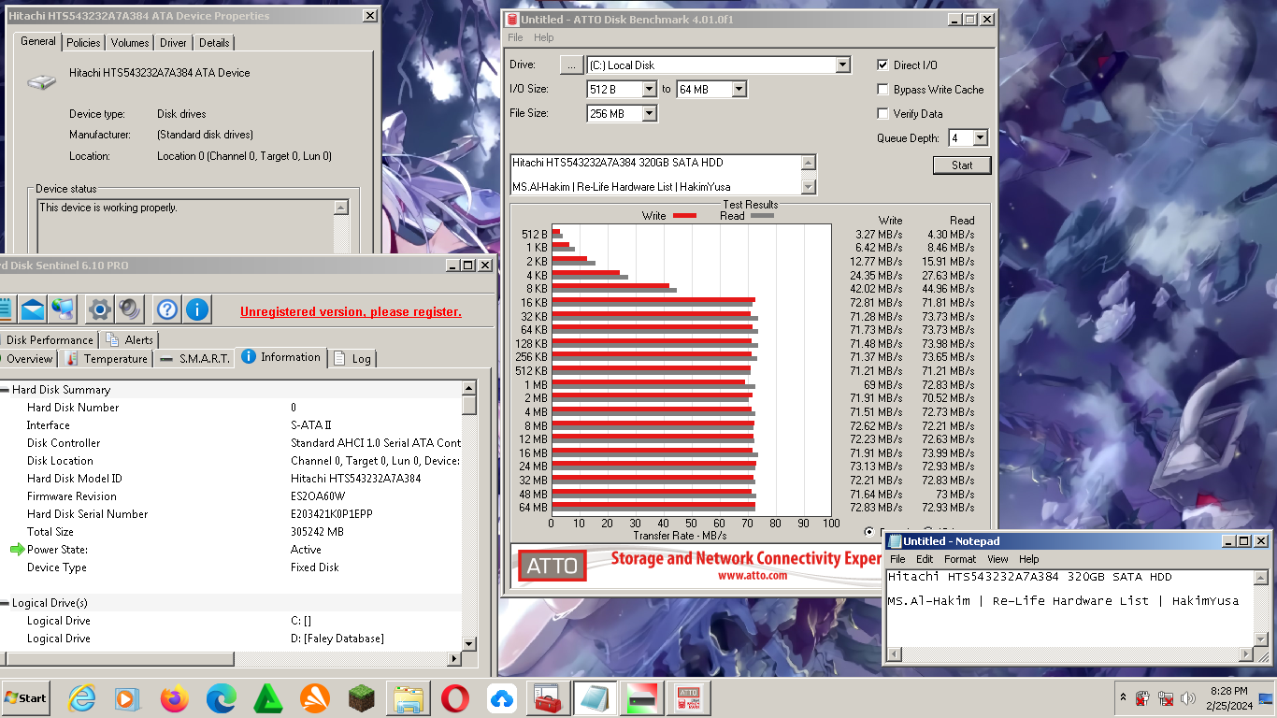
Task: Click the browse '...' button next to Drive
Action: 571,65
